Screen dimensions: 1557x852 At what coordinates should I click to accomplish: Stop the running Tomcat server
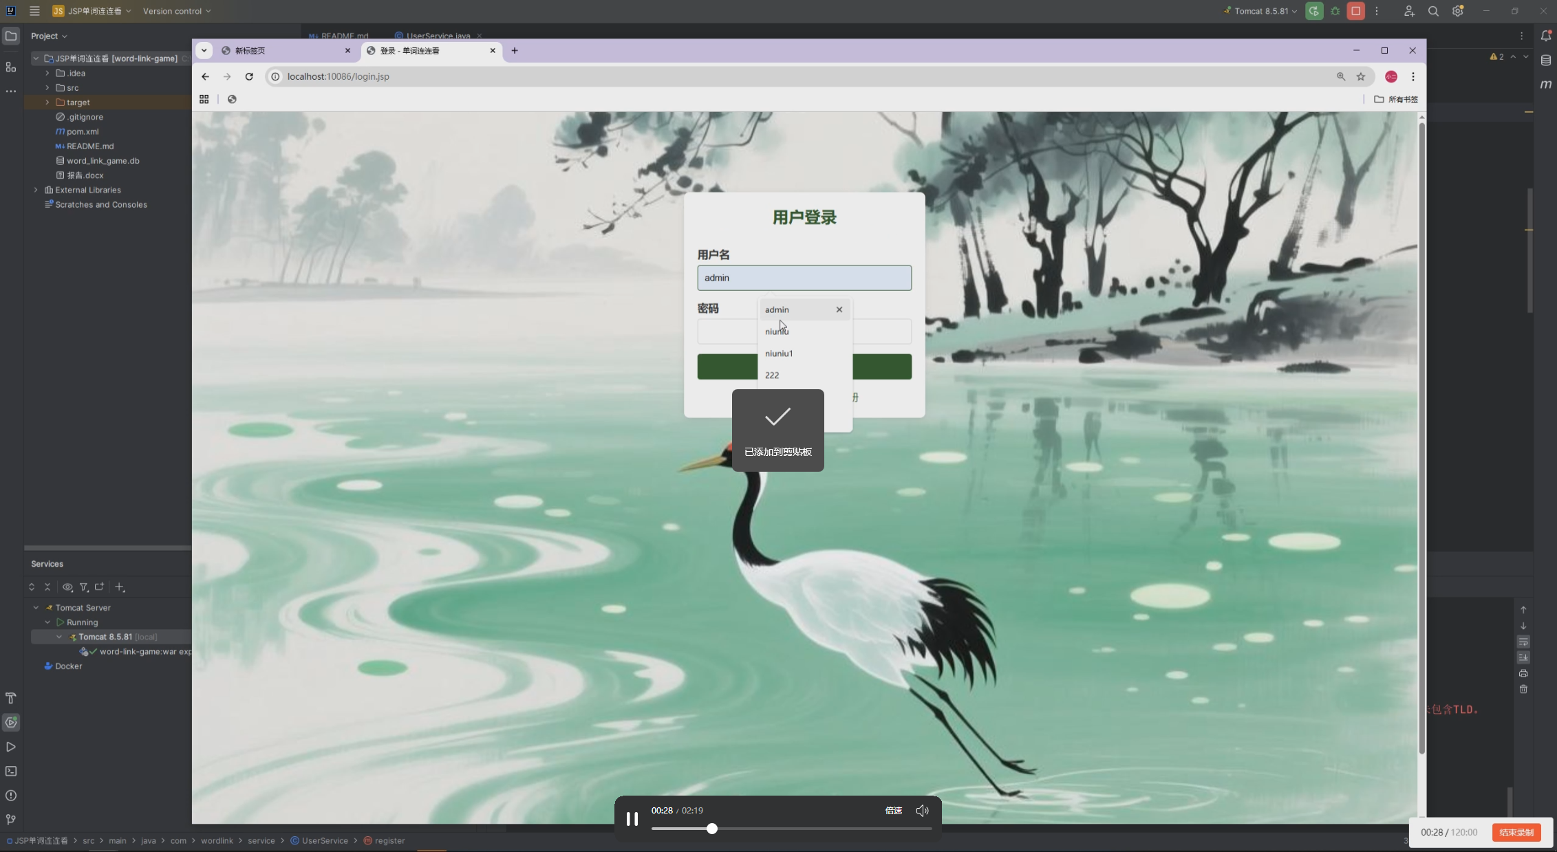click(x=1355, y=11)
